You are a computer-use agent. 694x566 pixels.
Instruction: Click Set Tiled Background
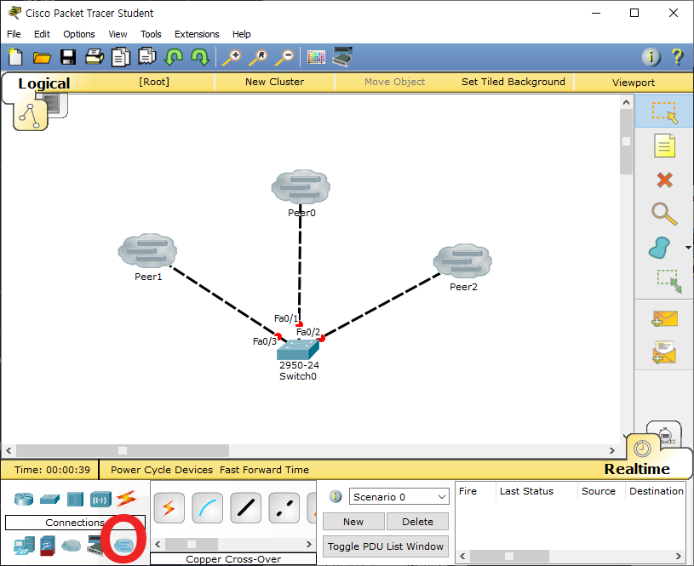click(513, 82)
